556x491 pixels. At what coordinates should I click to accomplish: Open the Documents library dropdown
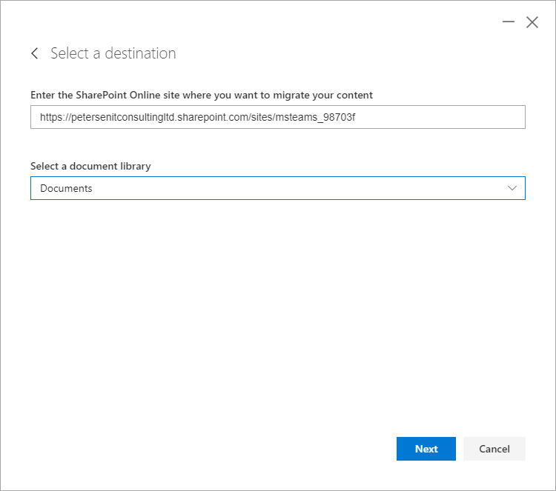278,188
